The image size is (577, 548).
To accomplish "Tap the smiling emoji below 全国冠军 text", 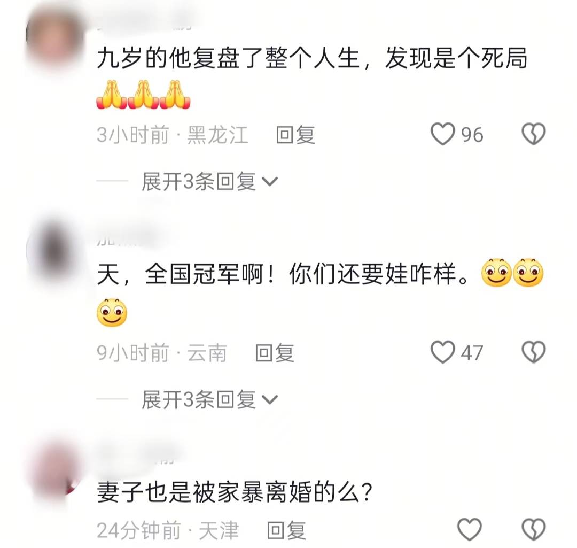I will (x=112, y=313).
